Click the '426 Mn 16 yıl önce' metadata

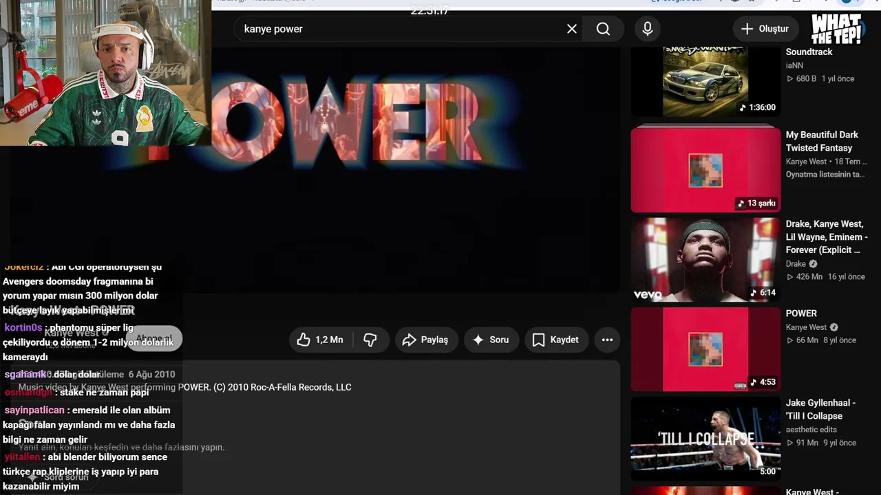click(x=825, y=277)
